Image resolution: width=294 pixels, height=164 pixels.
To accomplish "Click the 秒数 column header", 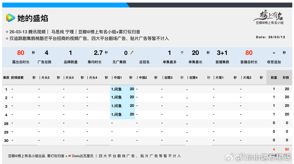I will (x=286, y=78).
